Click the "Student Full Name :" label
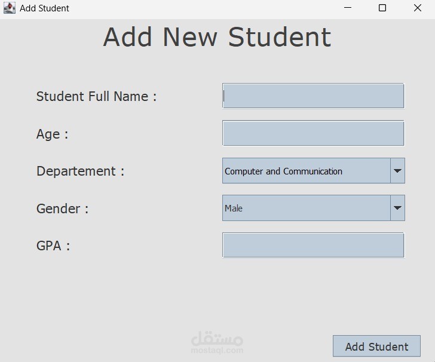The width and height of the screenshot is (435, 362). [96, 97]
